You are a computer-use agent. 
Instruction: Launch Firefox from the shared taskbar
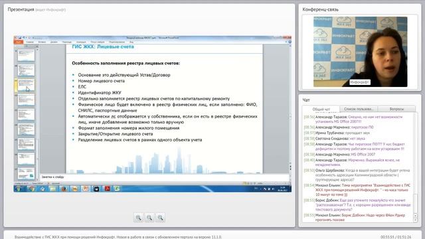click(x=64, y=189)
